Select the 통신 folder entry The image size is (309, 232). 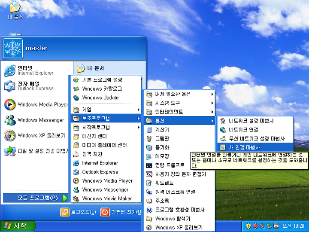pyautogui.click(x=179, y=121)
